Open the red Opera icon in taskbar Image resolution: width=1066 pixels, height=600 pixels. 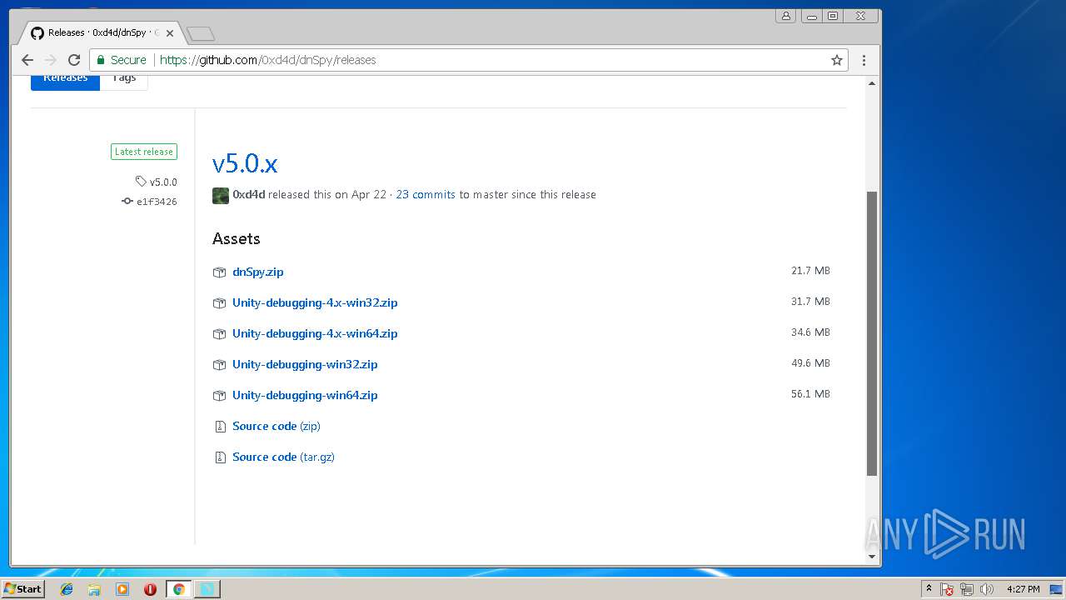(150, 589)
